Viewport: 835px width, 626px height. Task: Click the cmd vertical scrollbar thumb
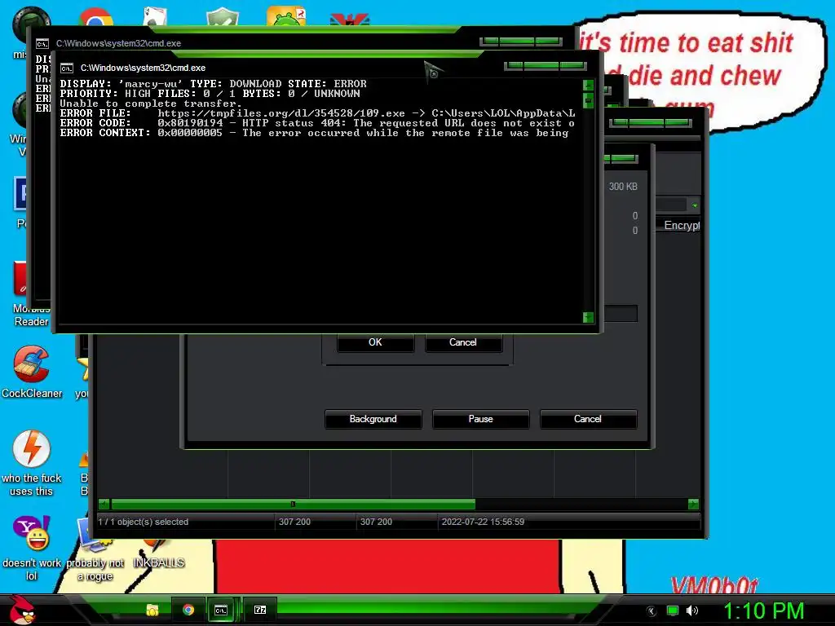[589, 100]
